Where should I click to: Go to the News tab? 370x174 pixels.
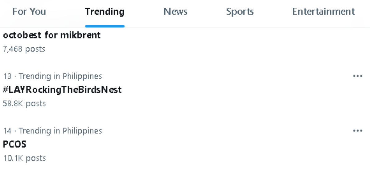coord(175,12)
